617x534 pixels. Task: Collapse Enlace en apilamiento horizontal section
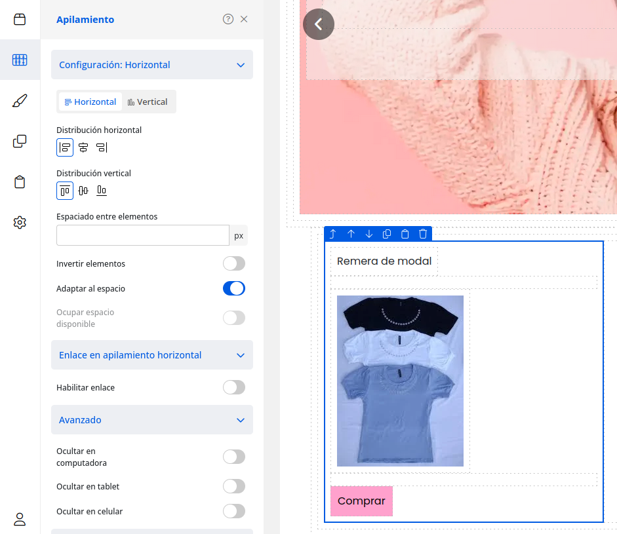pos(240,355)
